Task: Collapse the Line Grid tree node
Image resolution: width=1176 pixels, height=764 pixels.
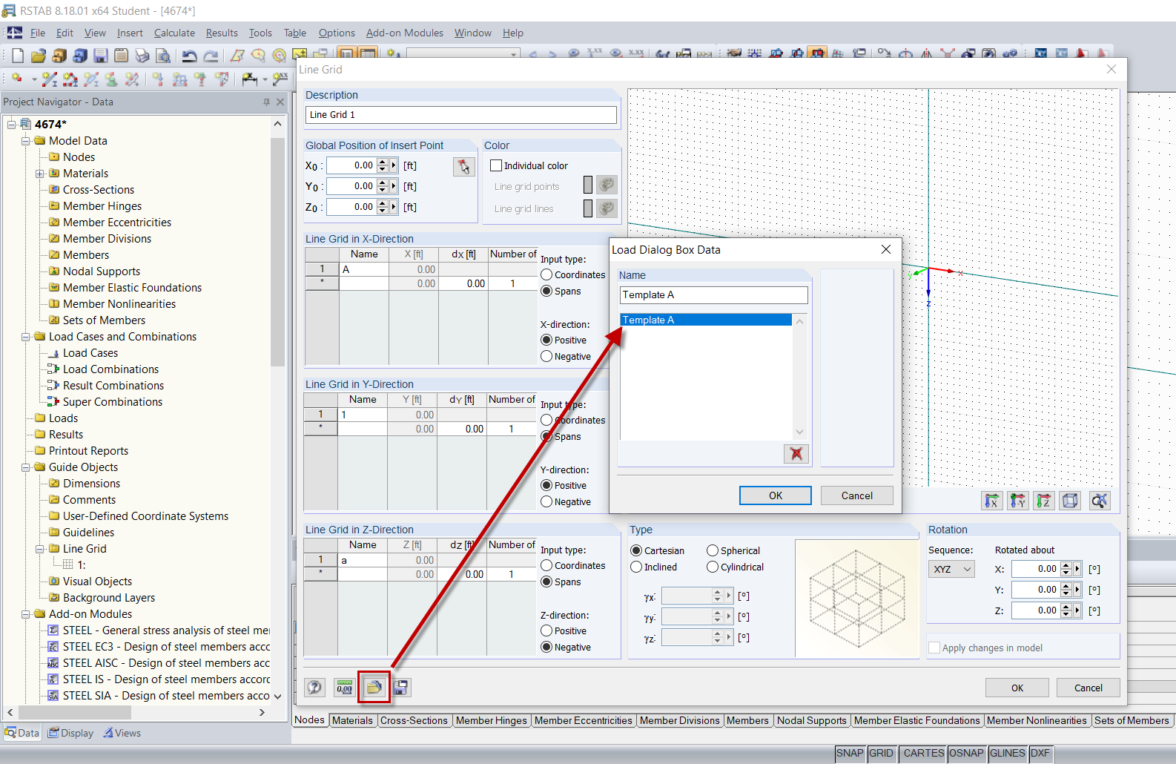Action: click(40, 549)
